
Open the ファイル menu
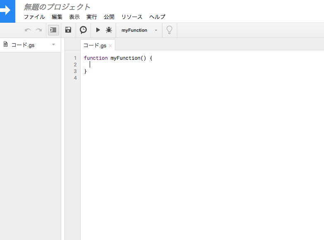click(x=34, y=17)
